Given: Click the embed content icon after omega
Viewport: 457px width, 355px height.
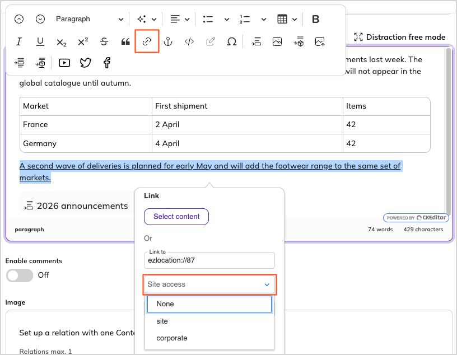Looking at the screenshot, I should coord(256,41).
